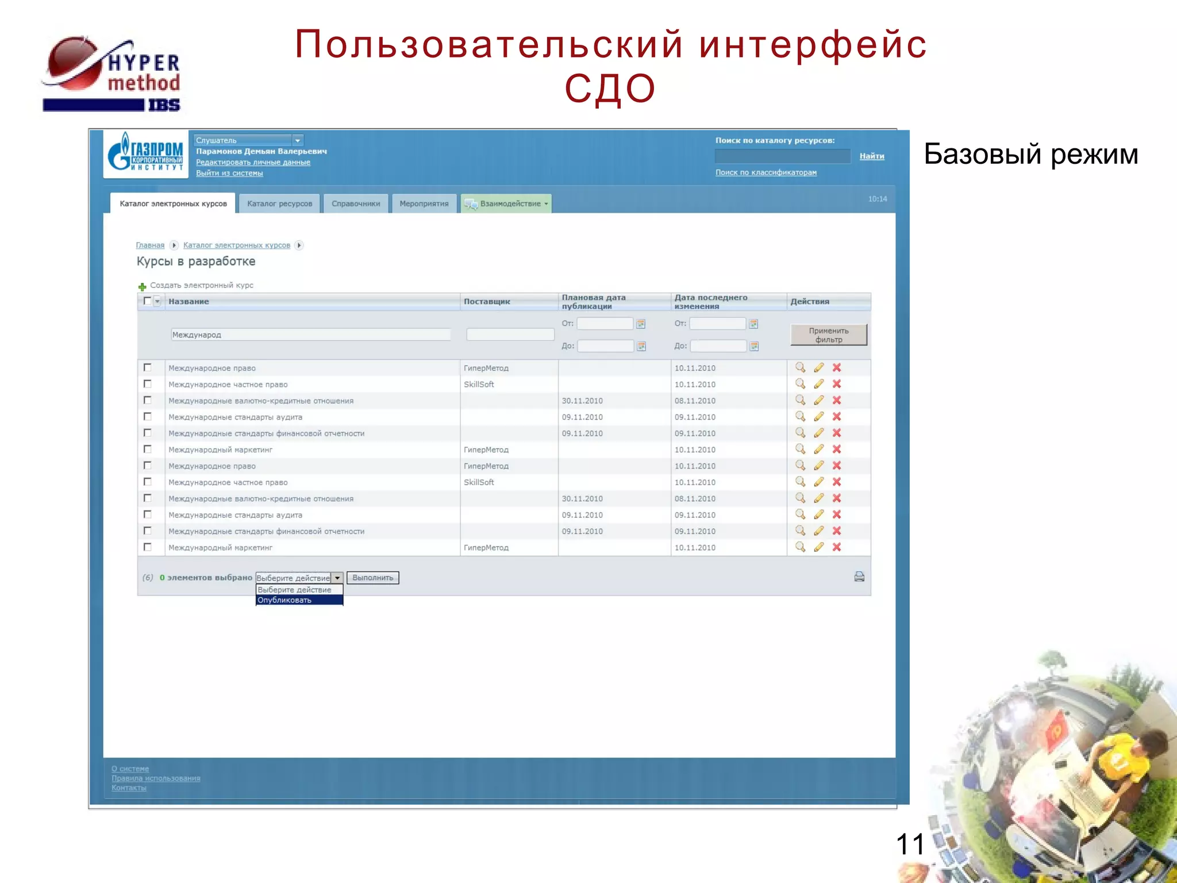Edit first 'стандарты аудита' course
Image resolution: width=1177 pixels, height=883 pixels.
819,416
